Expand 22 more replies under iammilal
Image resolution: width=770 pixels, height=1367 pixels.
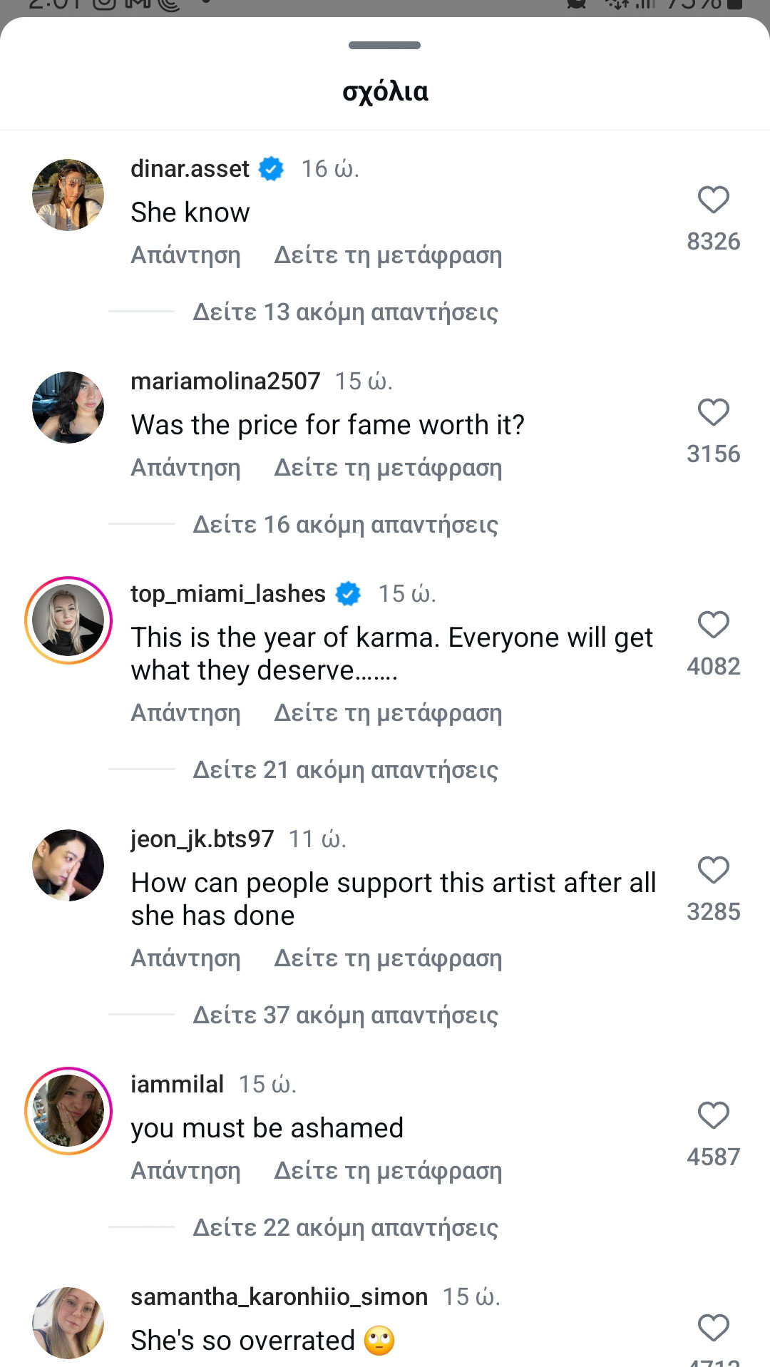pyautogui.click(x=345, y=1228)
